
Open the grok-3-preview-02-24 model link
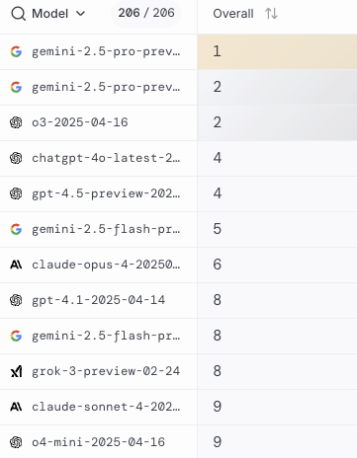pos(106,371)
